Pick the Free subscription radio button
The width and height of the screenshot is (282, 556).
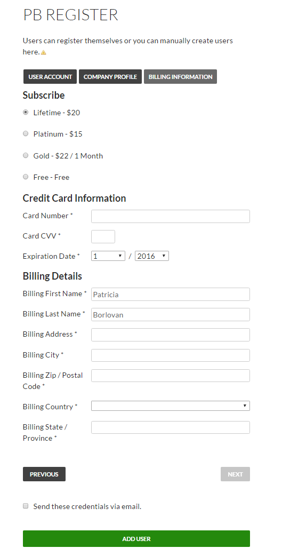click(x=26, y=177)
